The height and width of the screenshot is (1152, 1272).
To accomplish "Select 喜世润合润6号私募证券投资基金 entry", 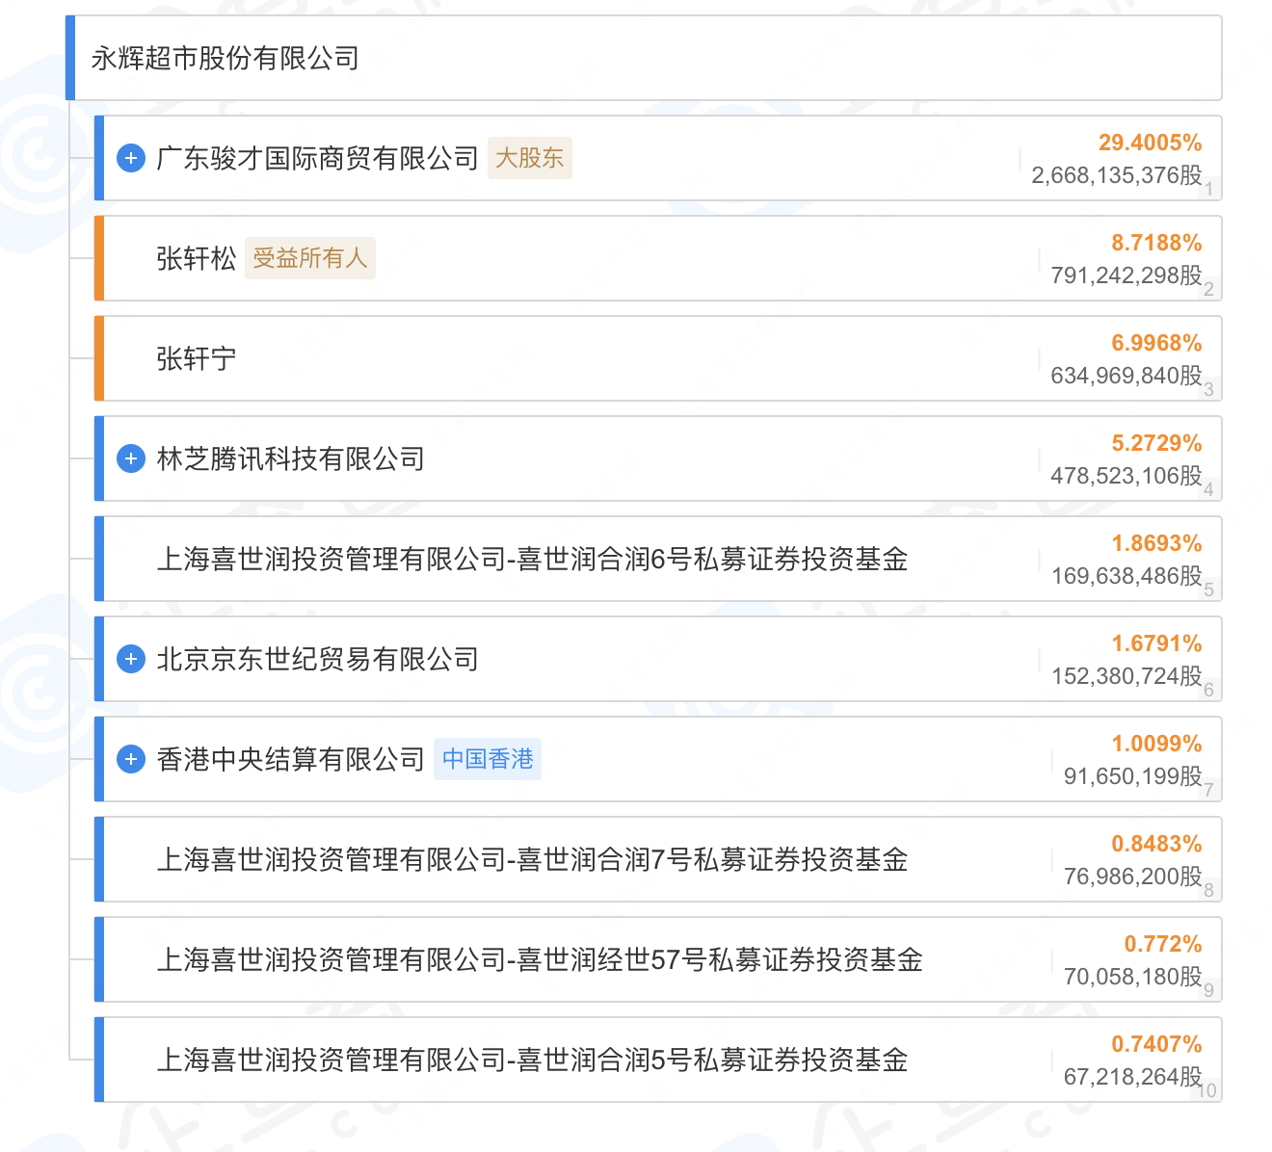I will (532, 559).
